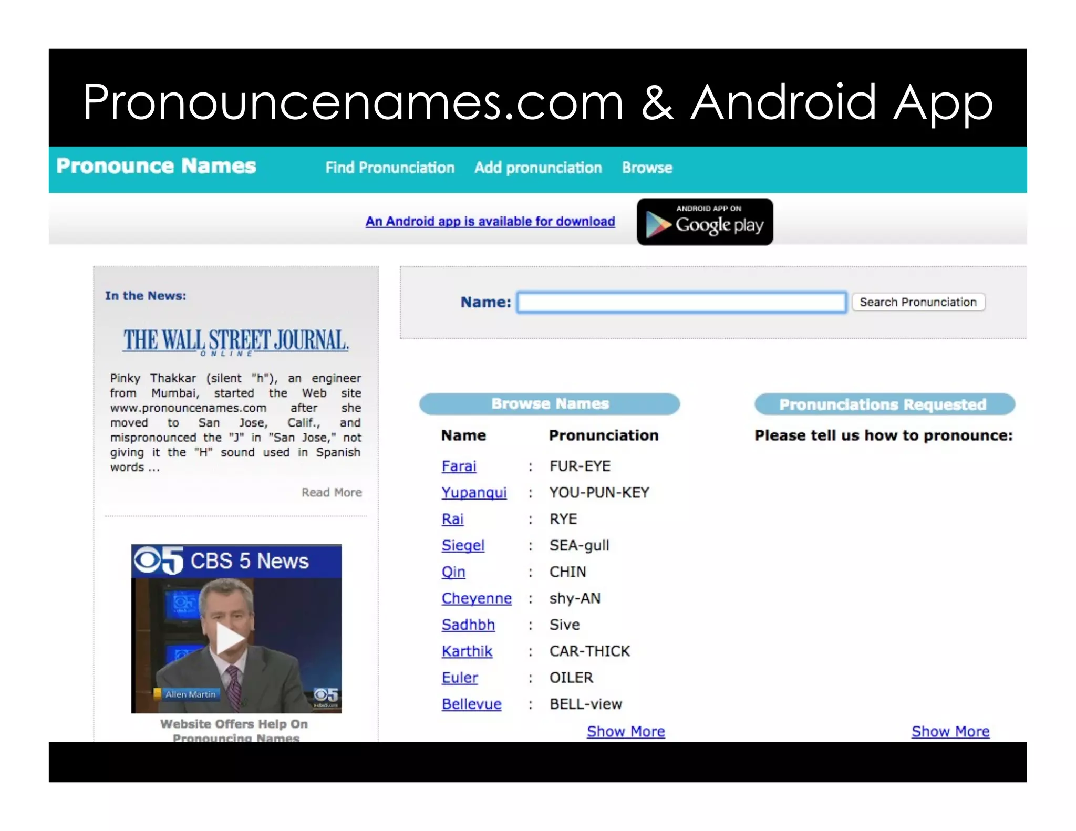Viewport: 1076px width, 831px height.
Task: Open the name Bellevue
Action: 471,704
